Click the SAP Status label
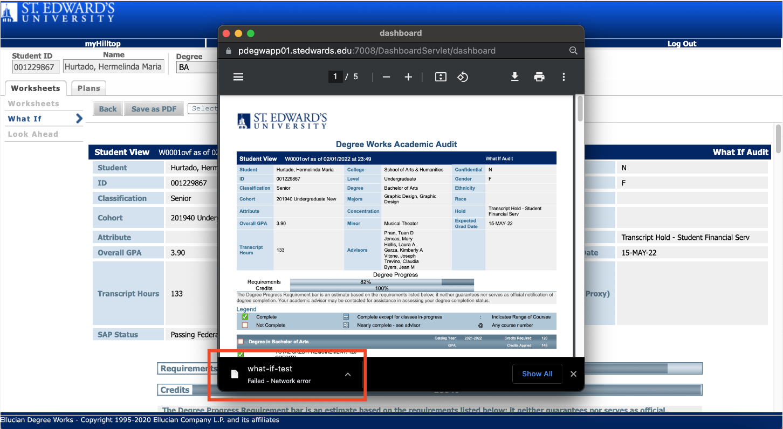 (118, 335)
